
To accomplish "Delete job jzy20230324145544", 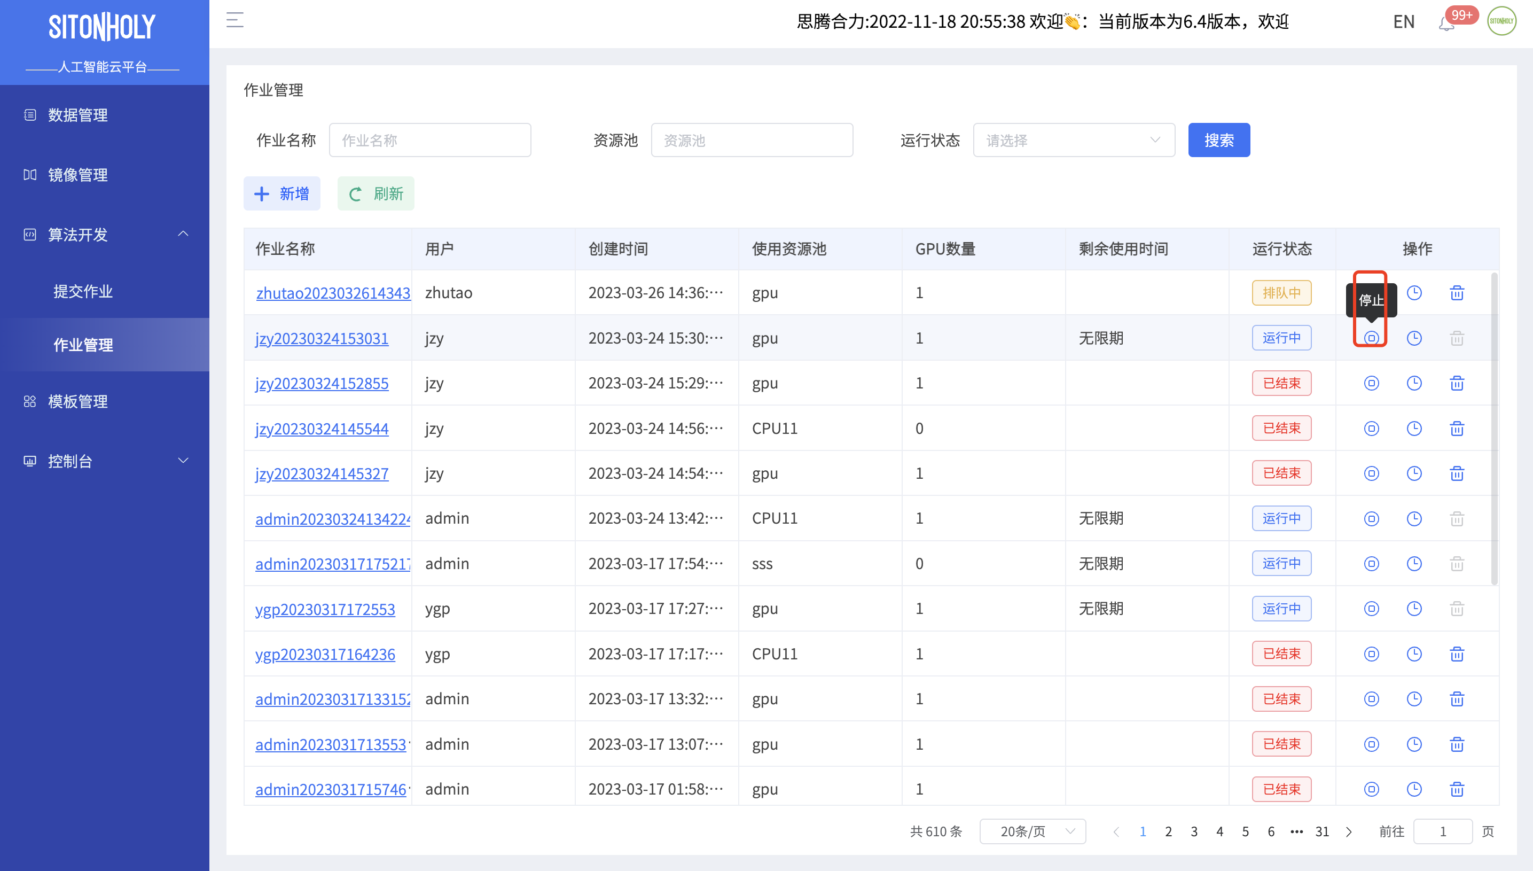I will [x=1457, y=429].
